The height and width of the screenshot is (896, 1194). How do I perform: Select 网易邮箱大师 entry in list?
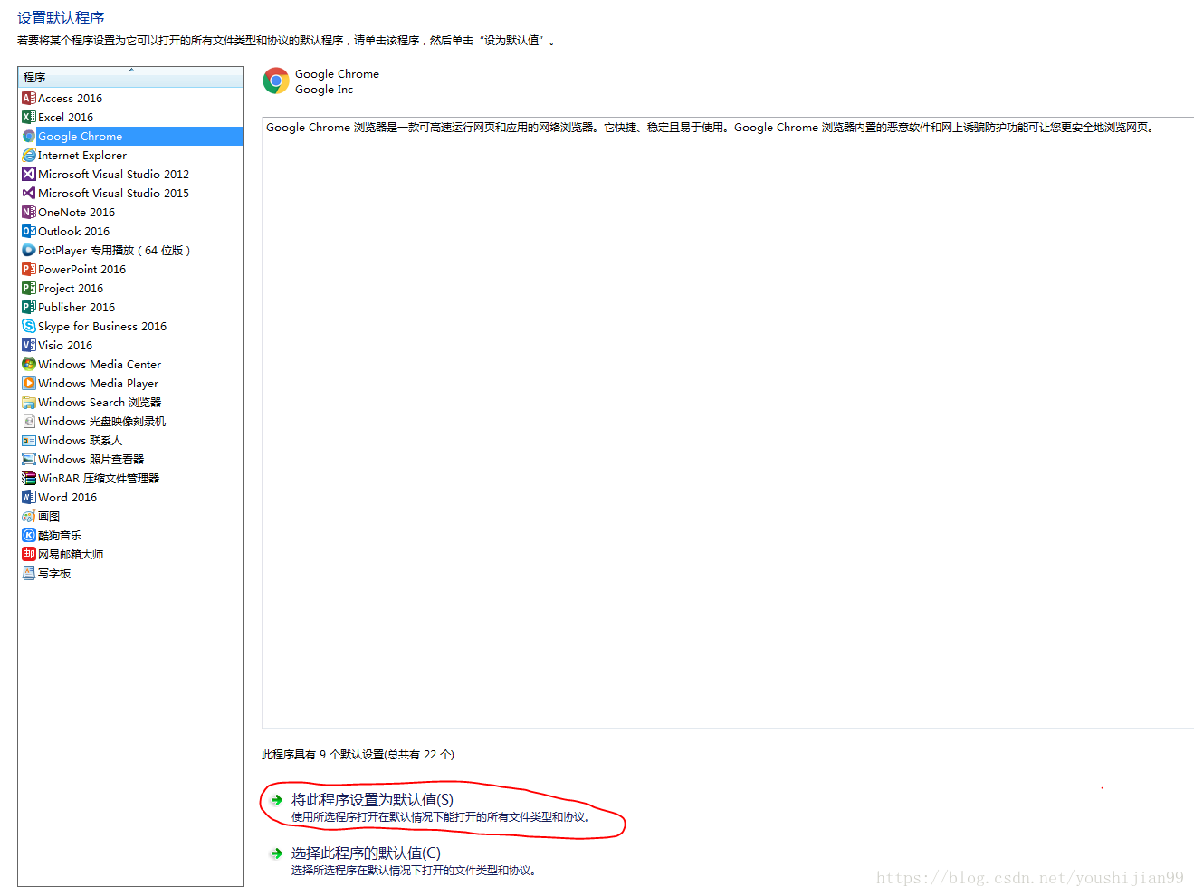pos(71,554)
